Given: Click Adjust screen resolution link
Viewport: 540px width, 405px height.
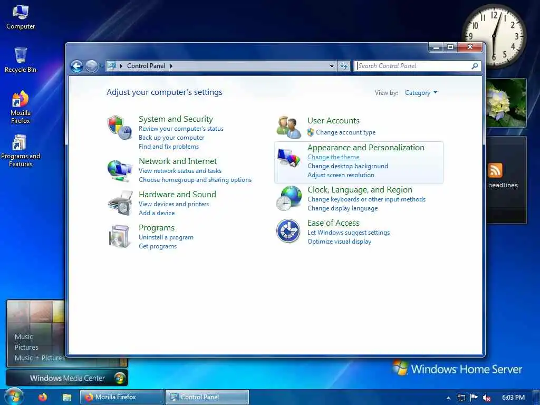Looking at the screenshot, I should tap(341, 175).
